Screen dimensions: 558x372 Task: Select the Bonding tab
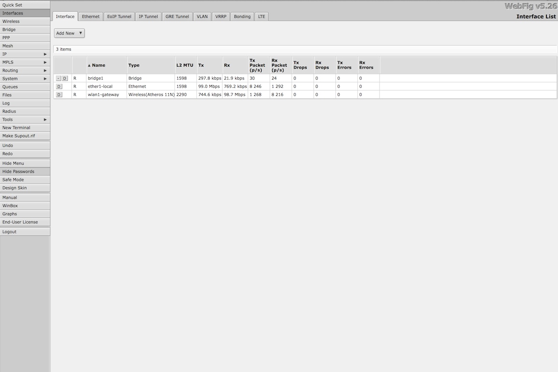tap(242, 16)
